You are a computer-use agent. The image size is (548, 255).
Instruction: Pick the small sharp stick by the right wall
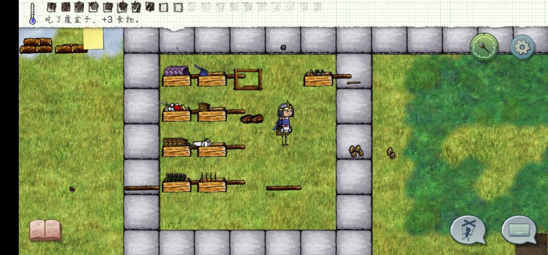354,82
